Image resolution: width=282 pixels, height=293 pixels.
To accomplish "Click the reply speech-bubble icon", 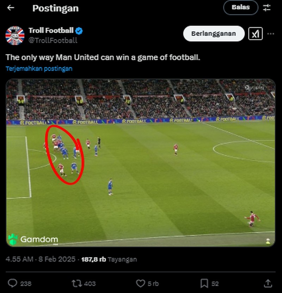I will (x=13, y=283).
